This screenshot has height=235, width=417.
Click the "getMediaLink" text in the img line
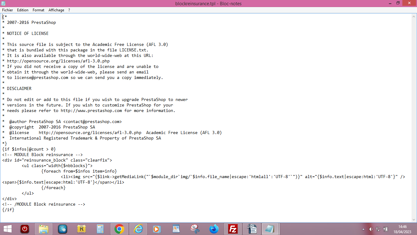pos(129,177)
